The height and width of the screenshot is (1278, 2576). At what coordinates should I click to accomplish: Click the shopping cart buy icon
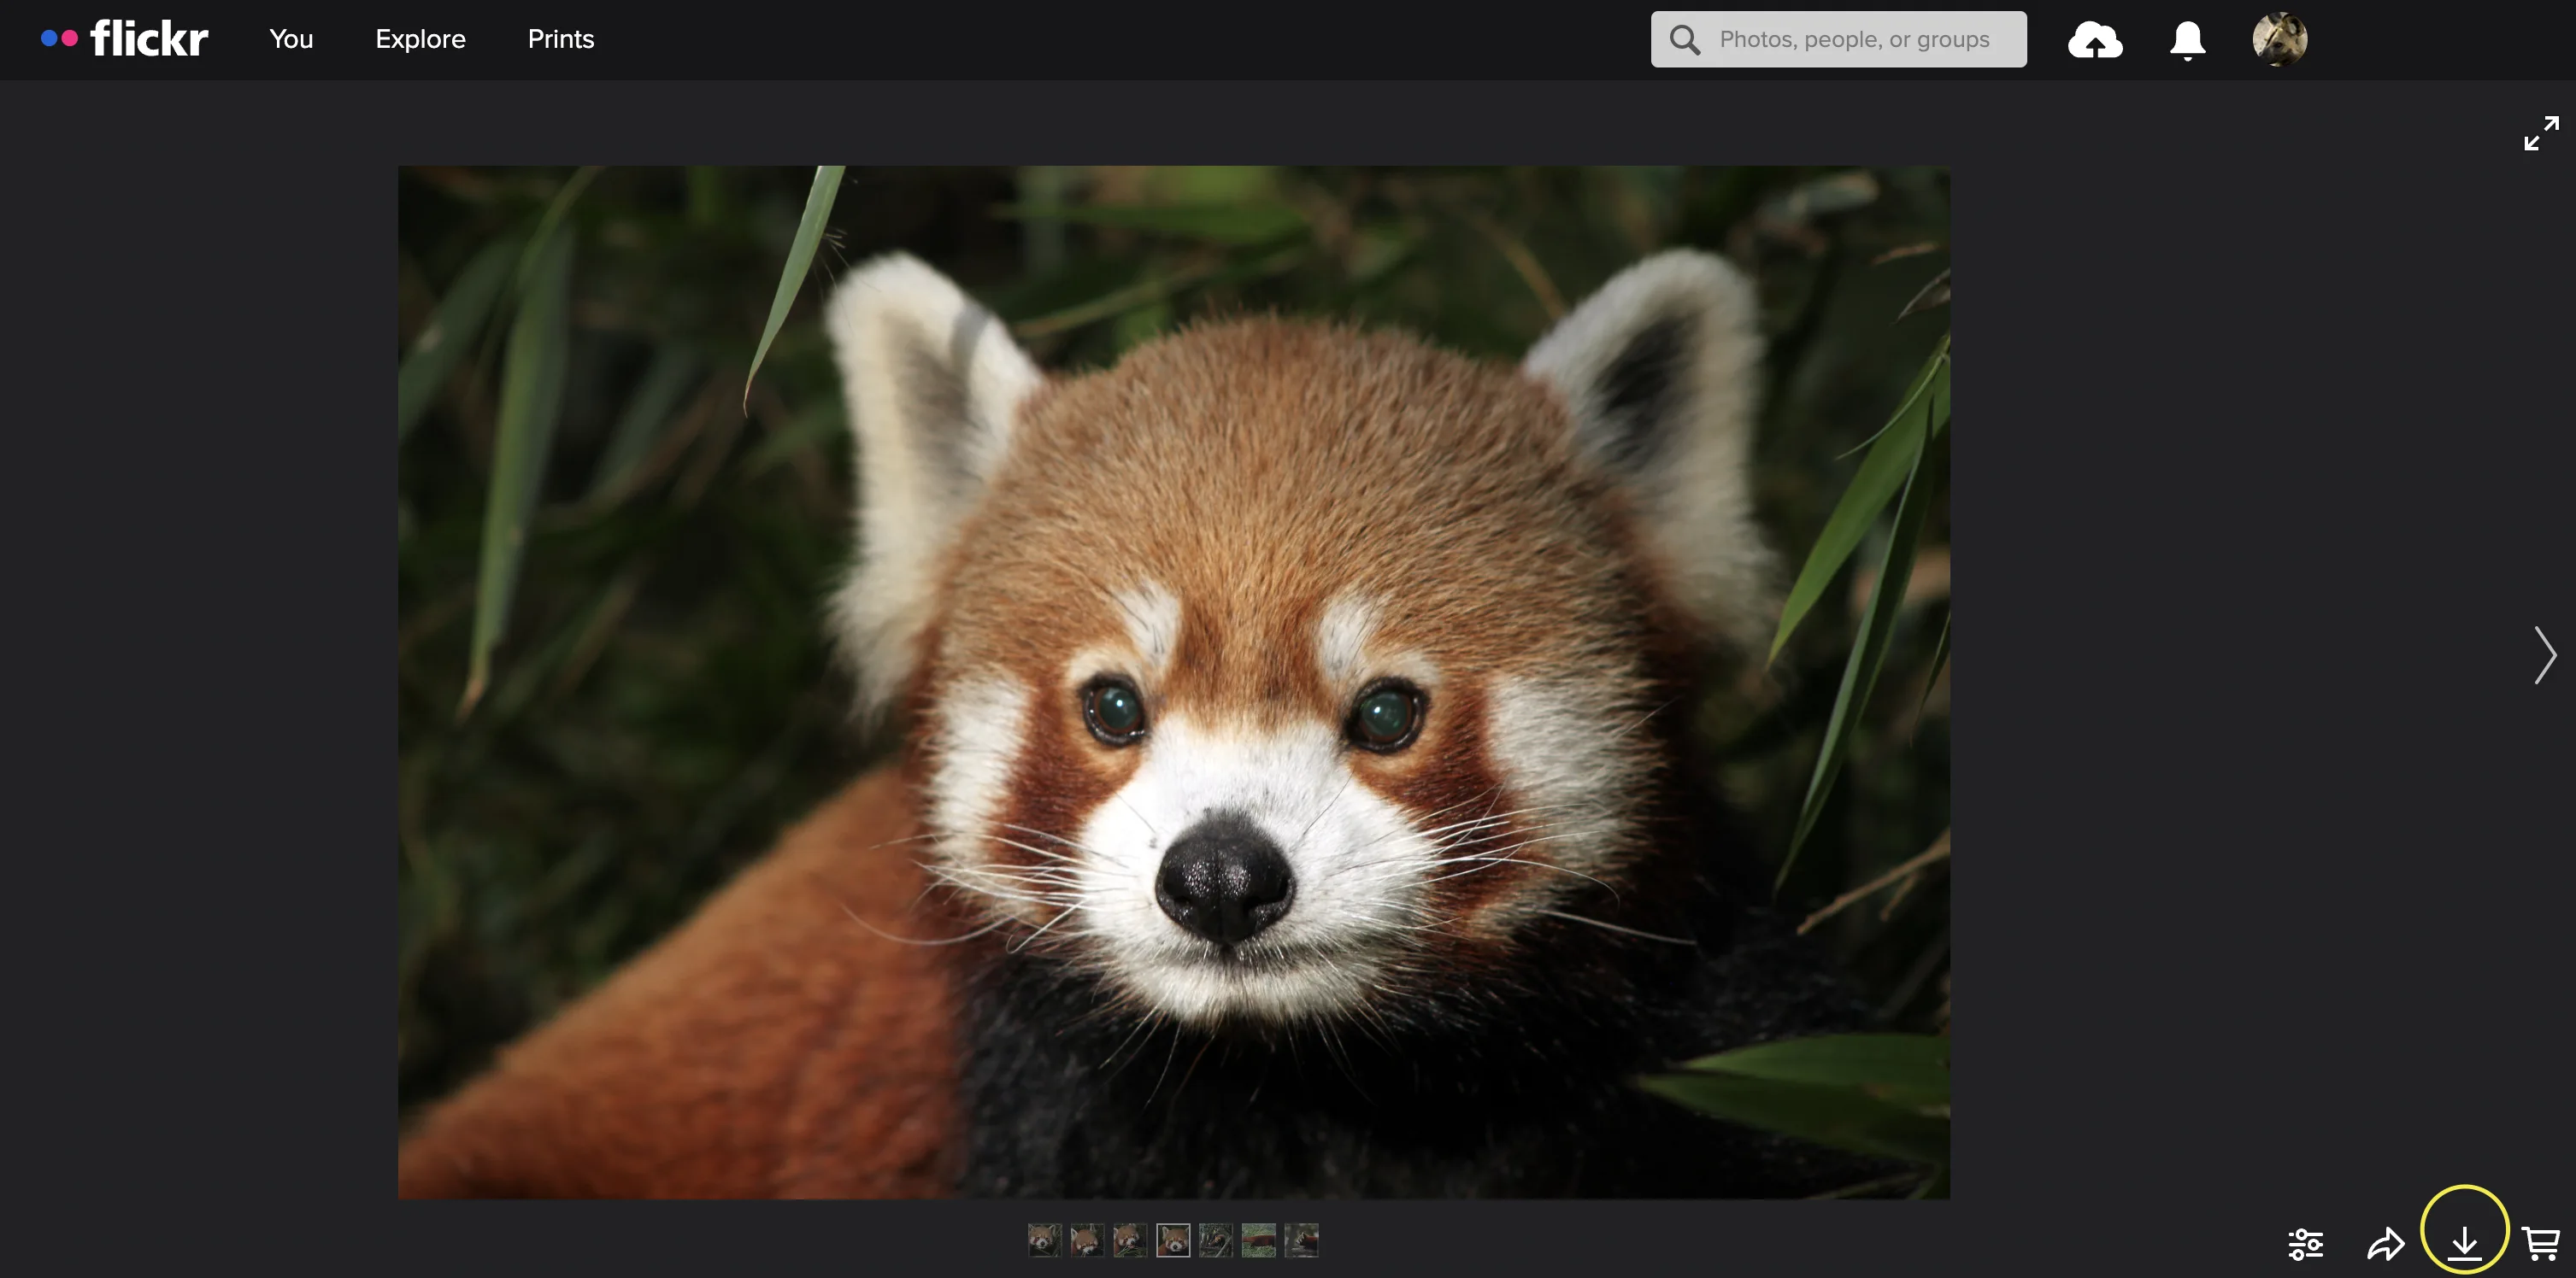(2540, 1243)
